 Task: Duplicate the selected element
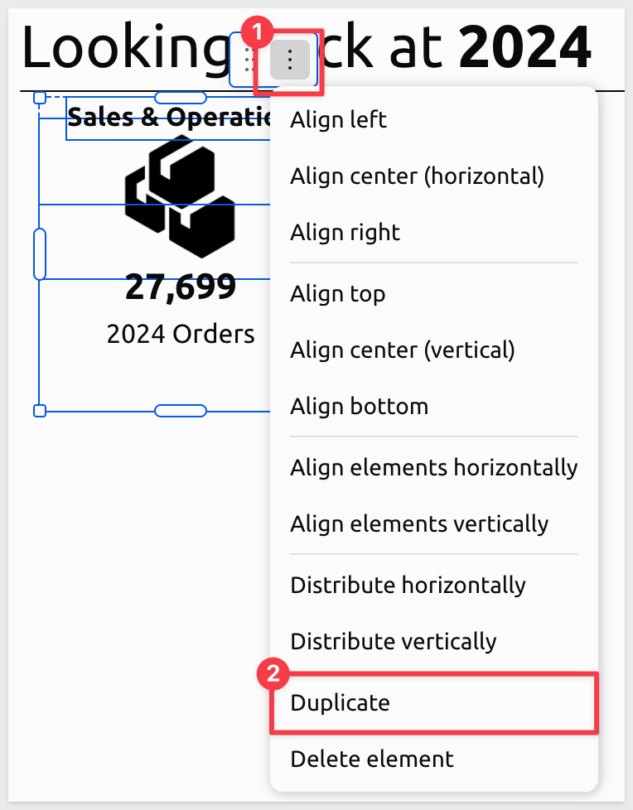(340, 702)
